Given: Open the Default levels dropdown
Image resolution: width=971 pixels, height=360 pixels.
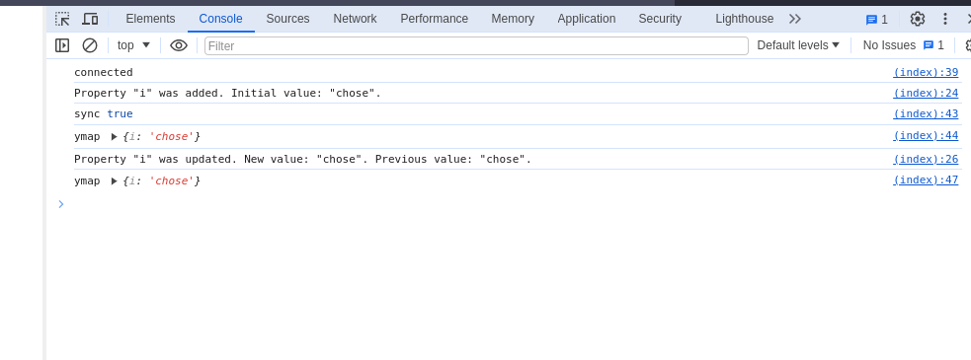Looking at the screenshot, I should tap(798, 45).
